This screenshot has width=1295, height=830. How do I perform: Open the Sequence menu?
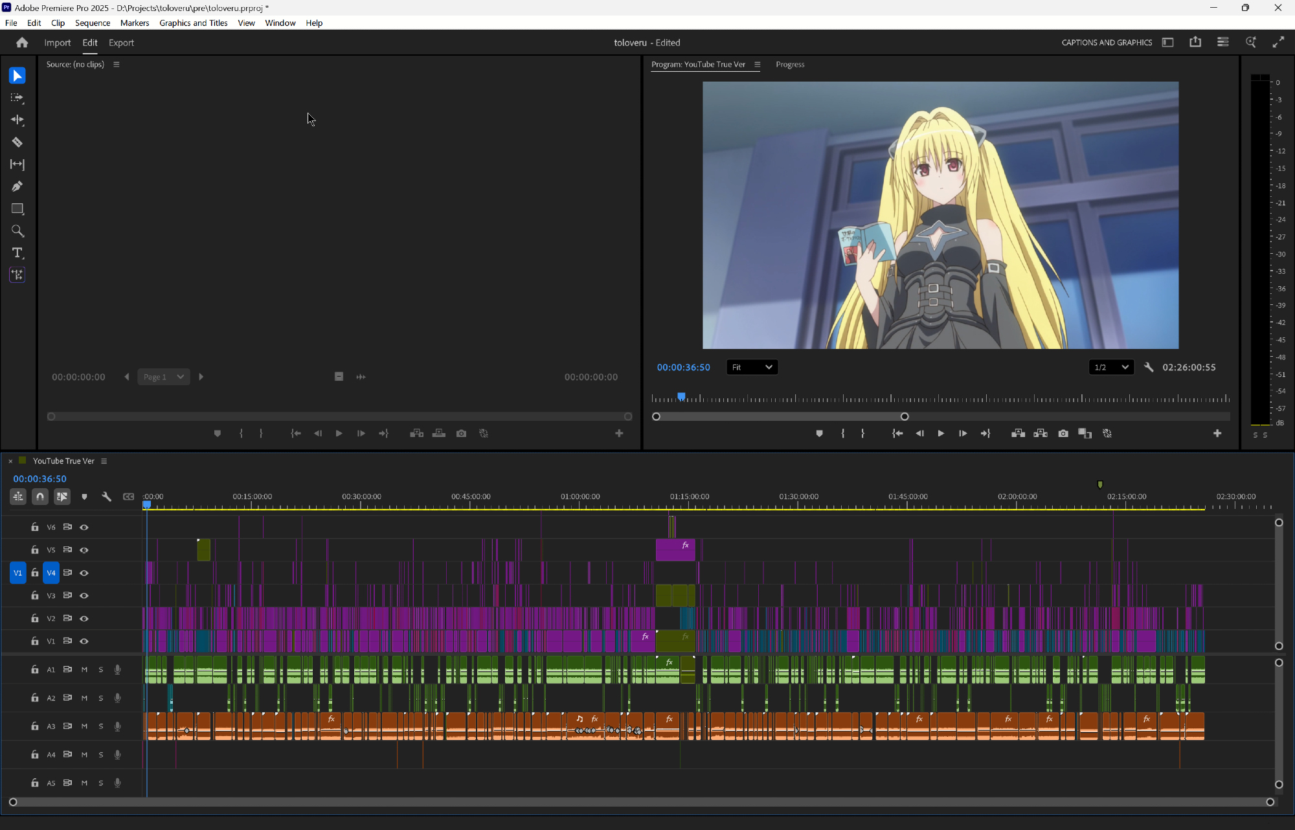tap(93, 23)
